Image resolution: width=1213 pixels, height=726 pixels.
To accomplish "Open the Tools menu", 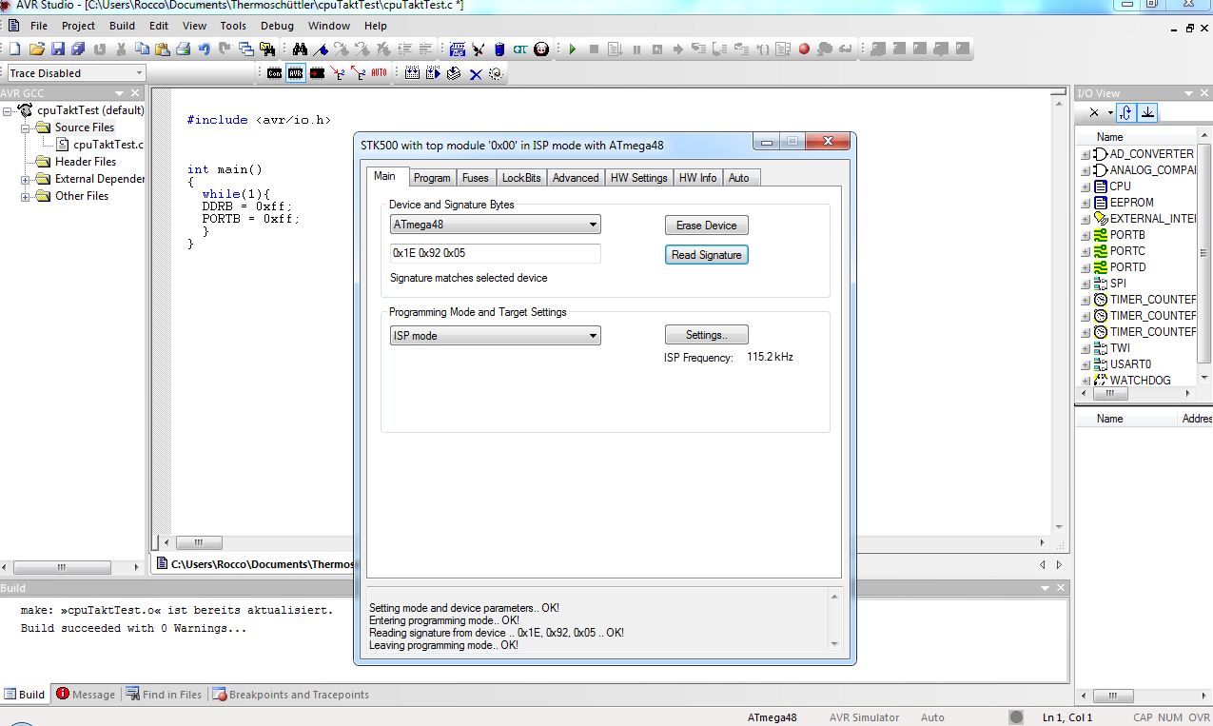I will 233,26.
